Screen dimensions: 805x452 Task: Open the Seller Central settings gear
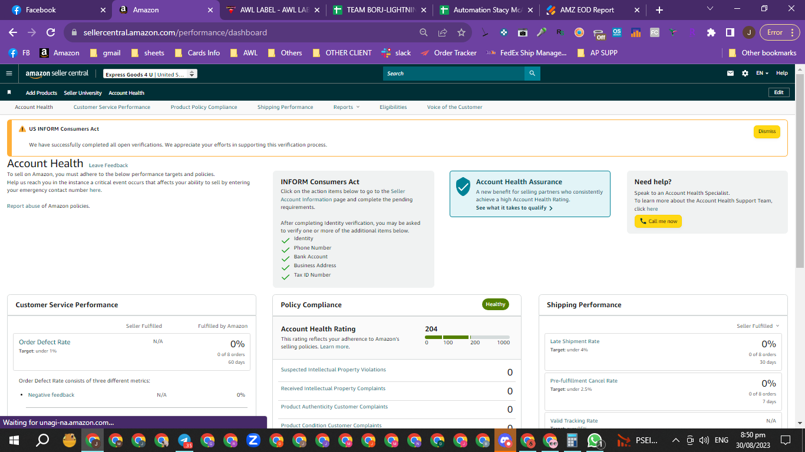pyautogui.click(x=745, y=74)
